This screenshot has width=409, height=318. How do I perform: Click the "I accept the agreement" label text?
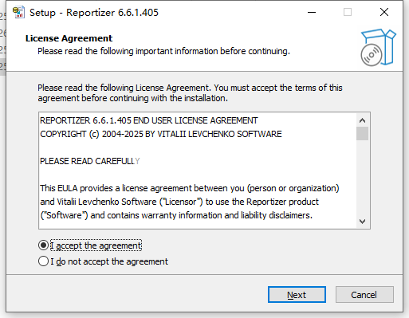pos(96,245)
